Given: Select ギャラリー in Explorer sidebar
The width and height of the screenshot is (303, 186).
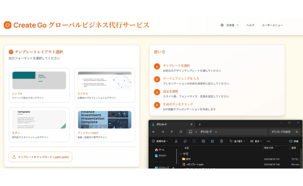Looking at the screenshot, I should click(163, 156).
